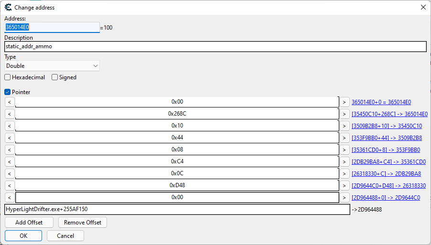
Task: Tick the Signed checkbox
Action: [55, 77]
